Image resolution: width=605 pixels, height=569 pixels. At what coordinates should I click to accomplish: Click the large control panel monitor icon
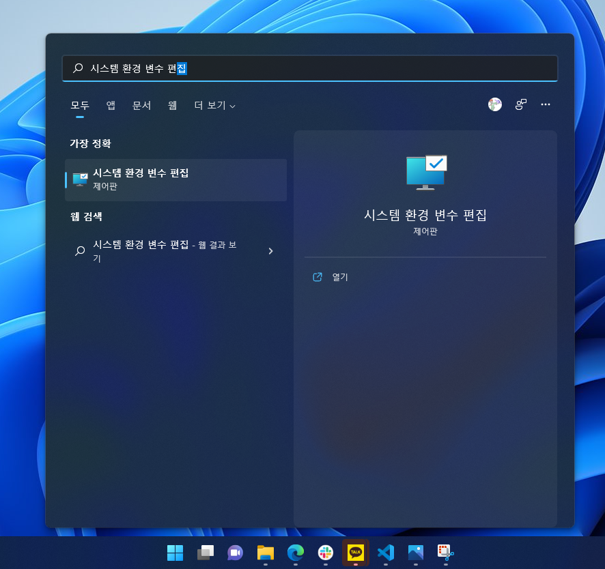coord(426,173)
